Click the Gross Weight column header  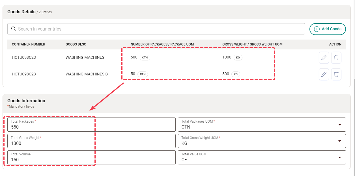252,44
